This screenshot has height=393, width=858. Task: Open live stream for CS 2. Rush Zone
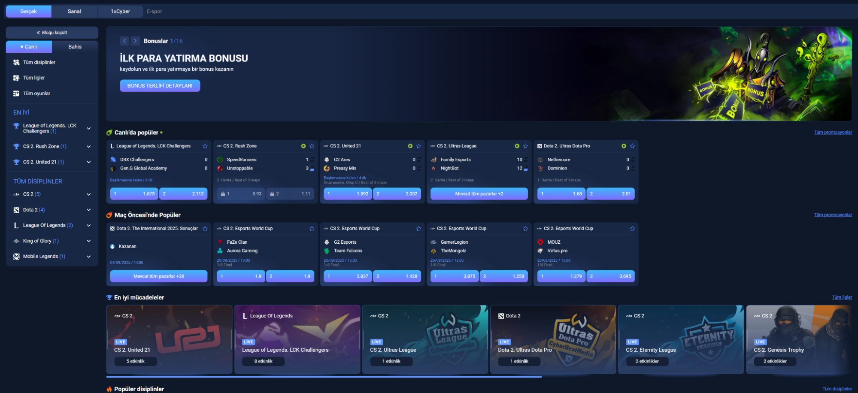click(x=303, y=146)
